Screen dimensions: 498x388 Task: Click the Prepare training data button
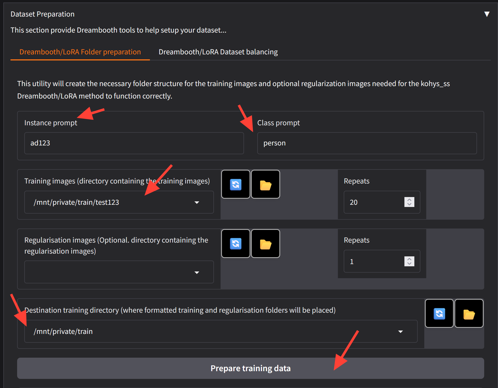[250, 368]
